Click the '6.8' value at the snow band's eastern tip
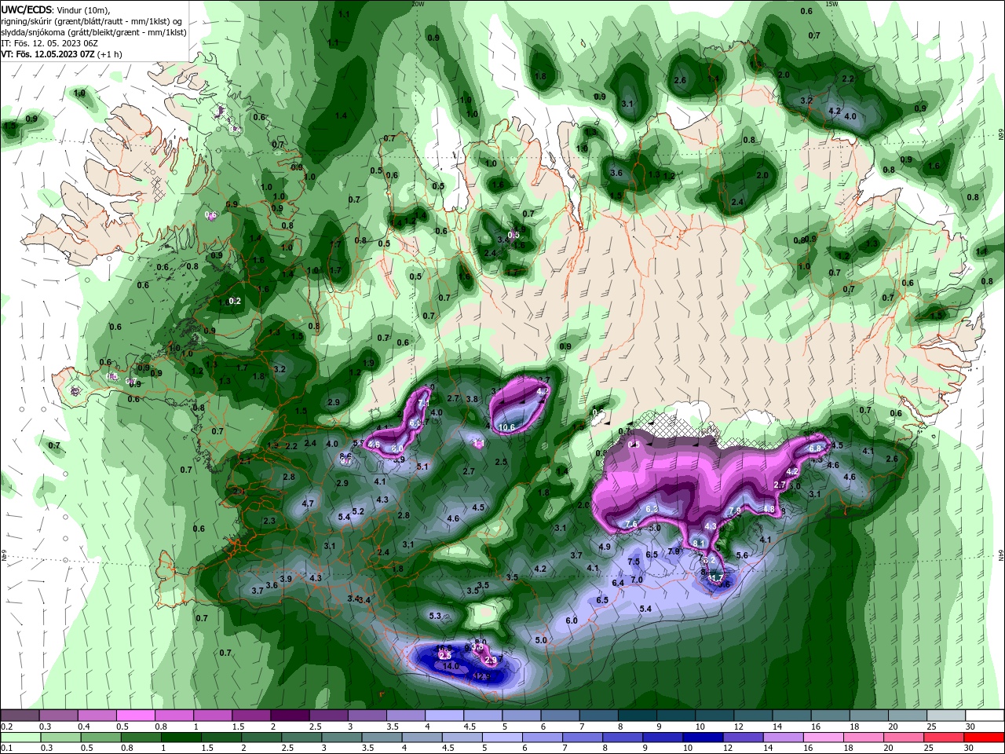1005x754 pixels. (815, 448)
